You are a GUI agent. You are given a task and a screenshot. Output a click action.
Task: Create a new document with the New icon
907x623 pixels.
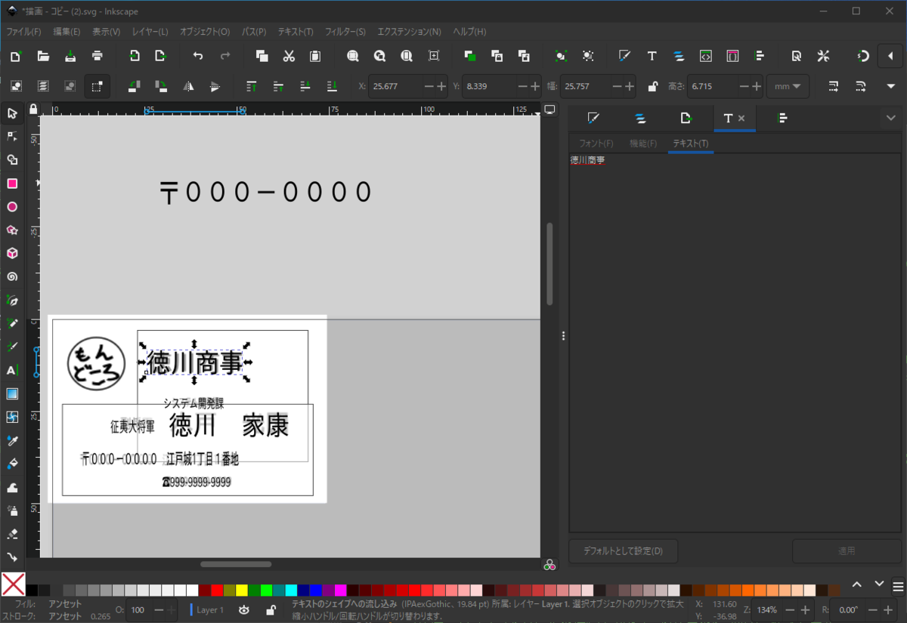tap(16, 56)
